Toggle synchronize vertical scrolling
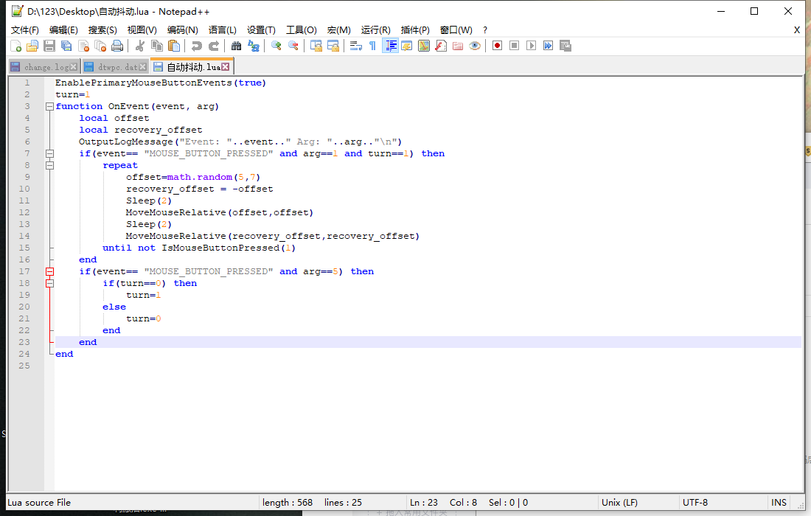811x516 pixels. 316,46
